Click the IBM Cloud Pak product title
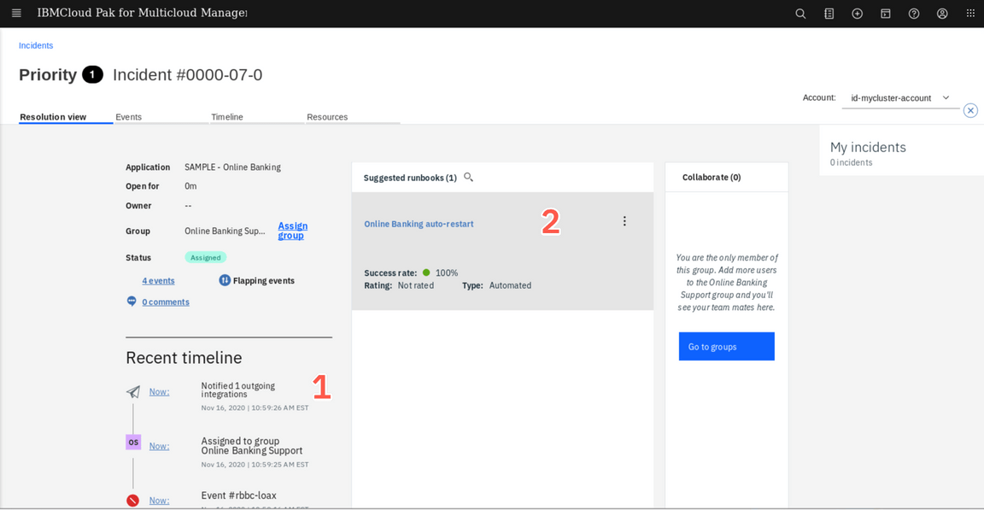 tap(142, 13)
